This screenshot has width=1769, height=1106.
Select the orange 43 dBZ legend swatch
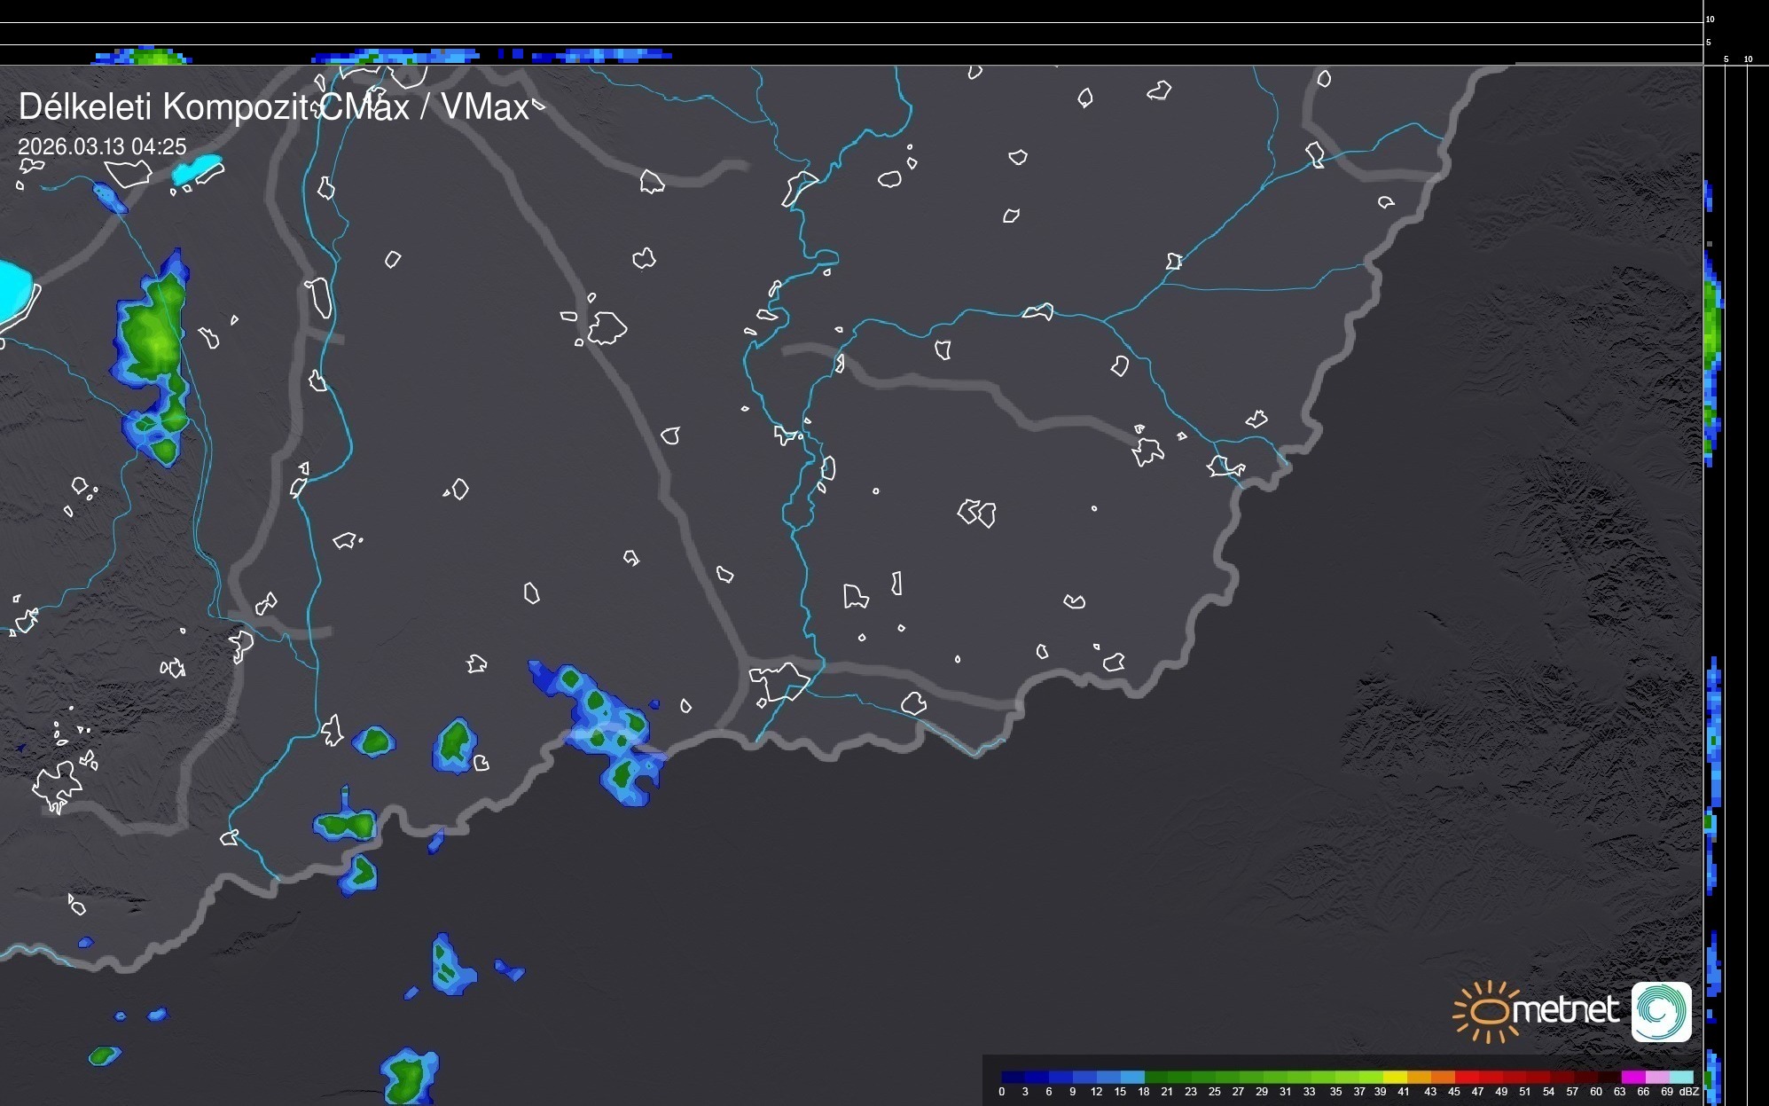tap(1442, 1077)
